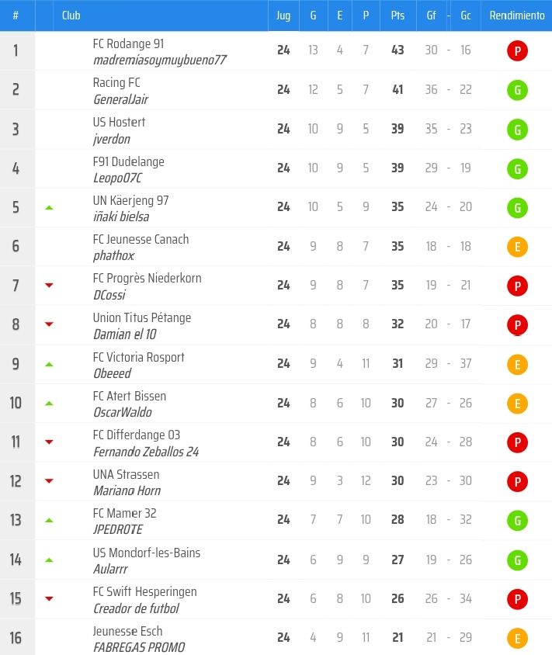
Task: Click the Club column header
Action: [71, 16]
